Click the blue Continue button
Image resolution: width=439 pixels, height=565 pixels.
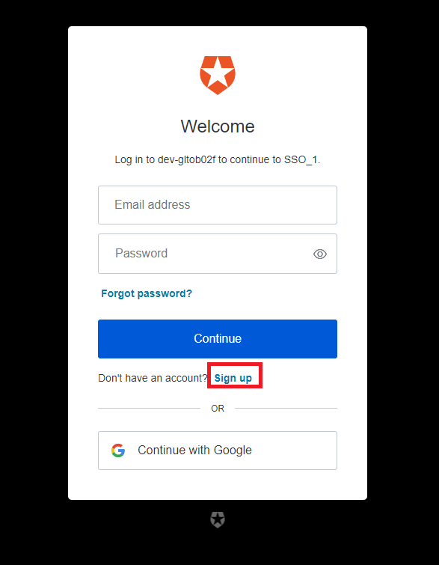pyautogui.click(x=218, y=339)
